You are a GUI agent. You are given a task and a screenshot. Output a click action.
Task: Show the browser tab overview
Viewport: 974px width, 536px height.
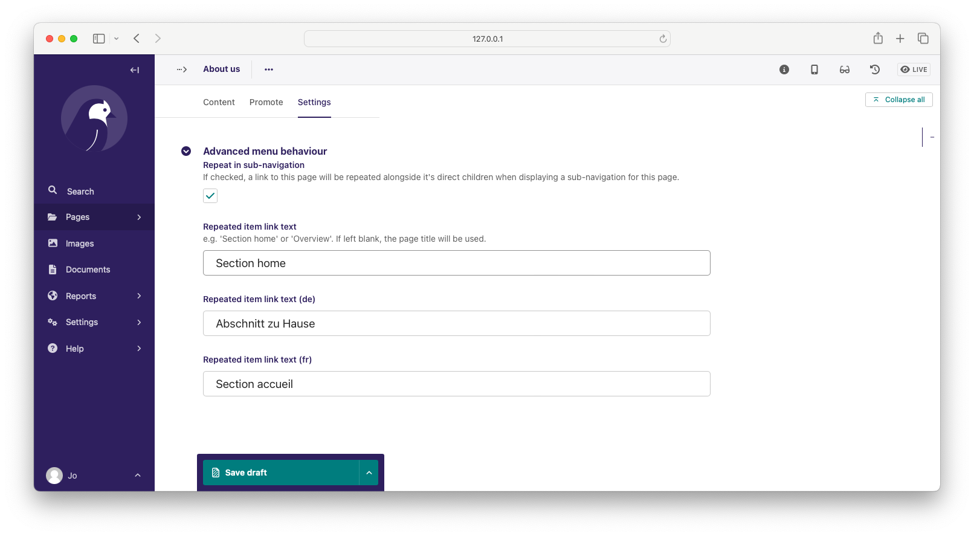[x=923, y=38]
